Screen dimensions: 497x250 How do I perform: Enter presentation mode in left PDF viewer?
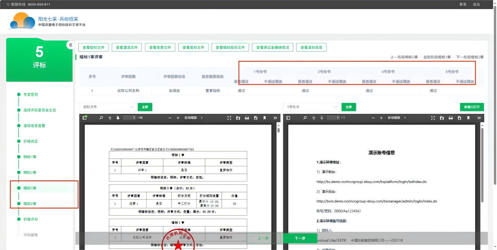coord(229,118)
